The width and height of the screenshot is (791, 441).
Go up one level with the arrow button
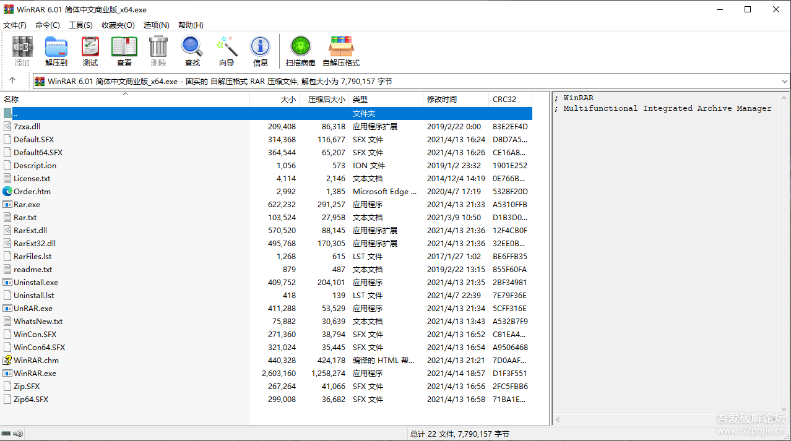tap(12, 81)
